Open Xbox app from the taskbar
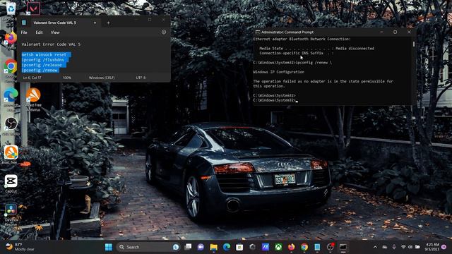The image size is (452, 254). coord(278,247)
